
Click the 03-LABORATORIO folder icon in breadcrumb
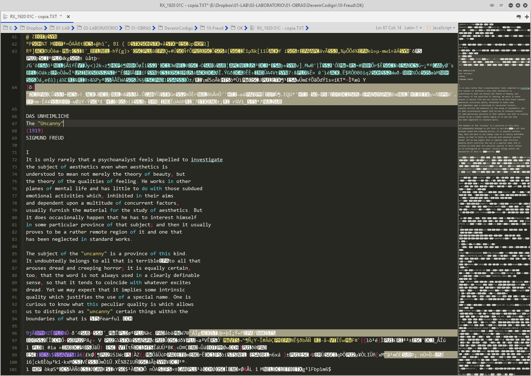(80, 28)
